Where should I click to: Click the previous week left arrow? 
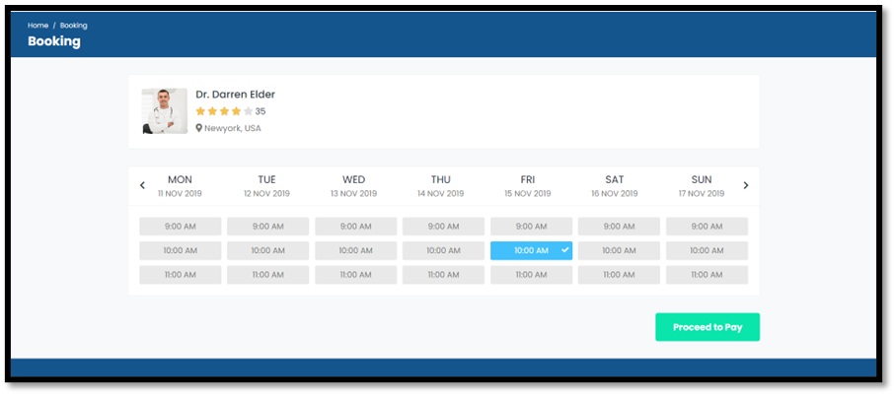coord(142,185)
